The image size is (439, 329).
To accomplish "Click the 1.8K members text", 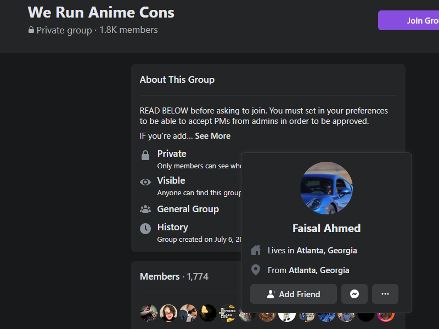I will coord(128,30).
